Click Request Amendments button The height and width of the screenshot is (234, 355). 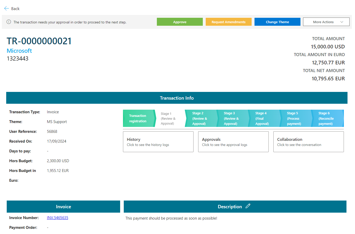[x=228, y=22]
